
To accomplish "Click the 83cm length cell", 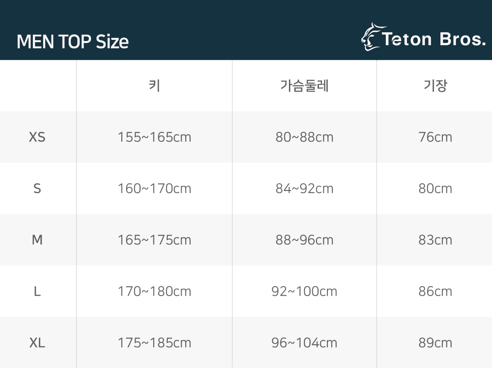I will point(435,240).
